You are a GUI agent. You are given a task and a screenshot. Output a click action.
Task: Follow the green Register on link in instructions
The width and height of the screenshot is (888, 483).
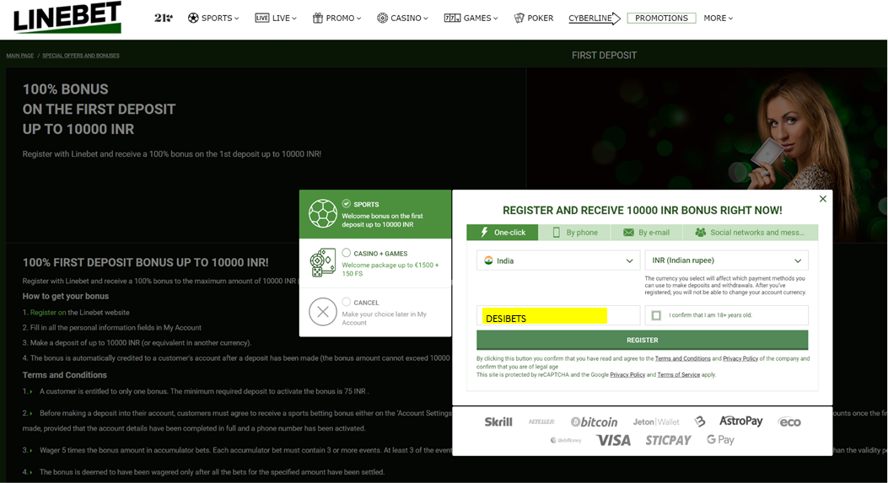pos(47,313)
